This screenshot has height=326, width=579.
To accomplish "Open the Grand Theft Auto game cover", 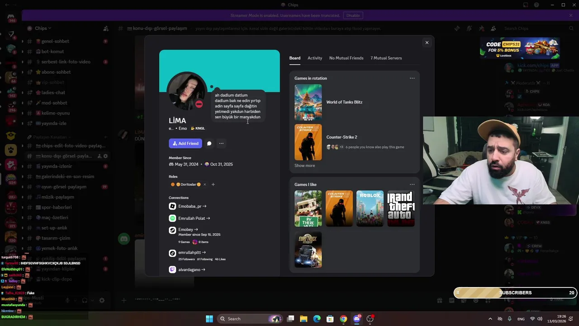I will tap(401, 208).
